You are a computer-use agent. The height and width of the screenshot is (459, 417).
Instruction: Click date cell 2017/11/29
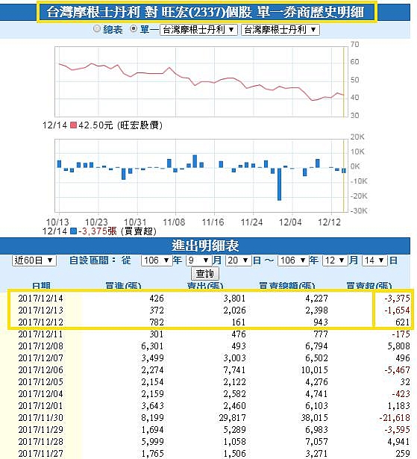(41, 430)
